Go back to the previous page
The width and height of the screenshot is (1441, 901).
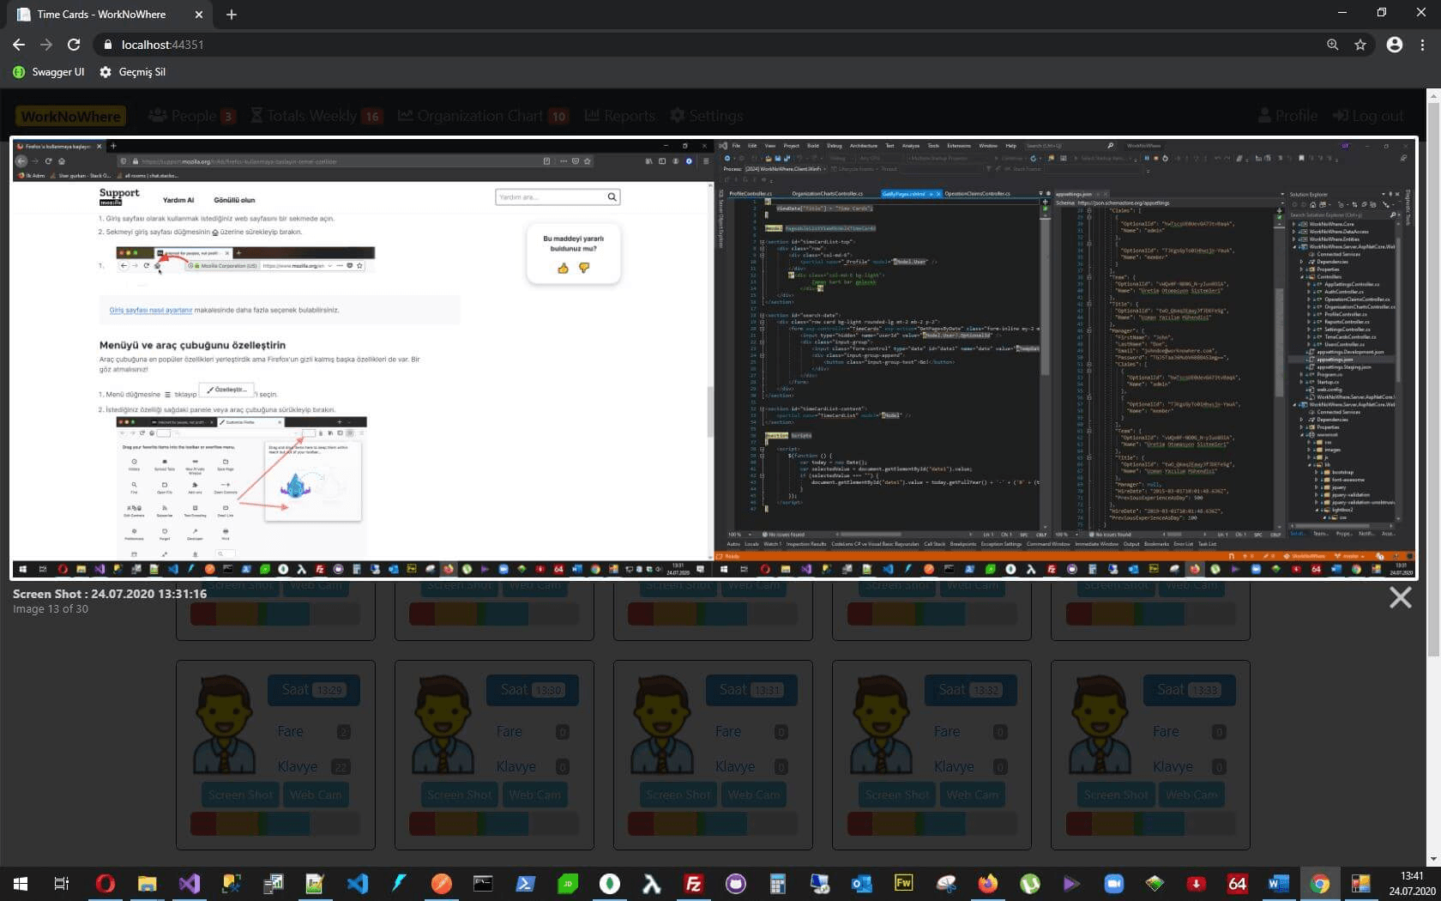[x=19, y=45]
